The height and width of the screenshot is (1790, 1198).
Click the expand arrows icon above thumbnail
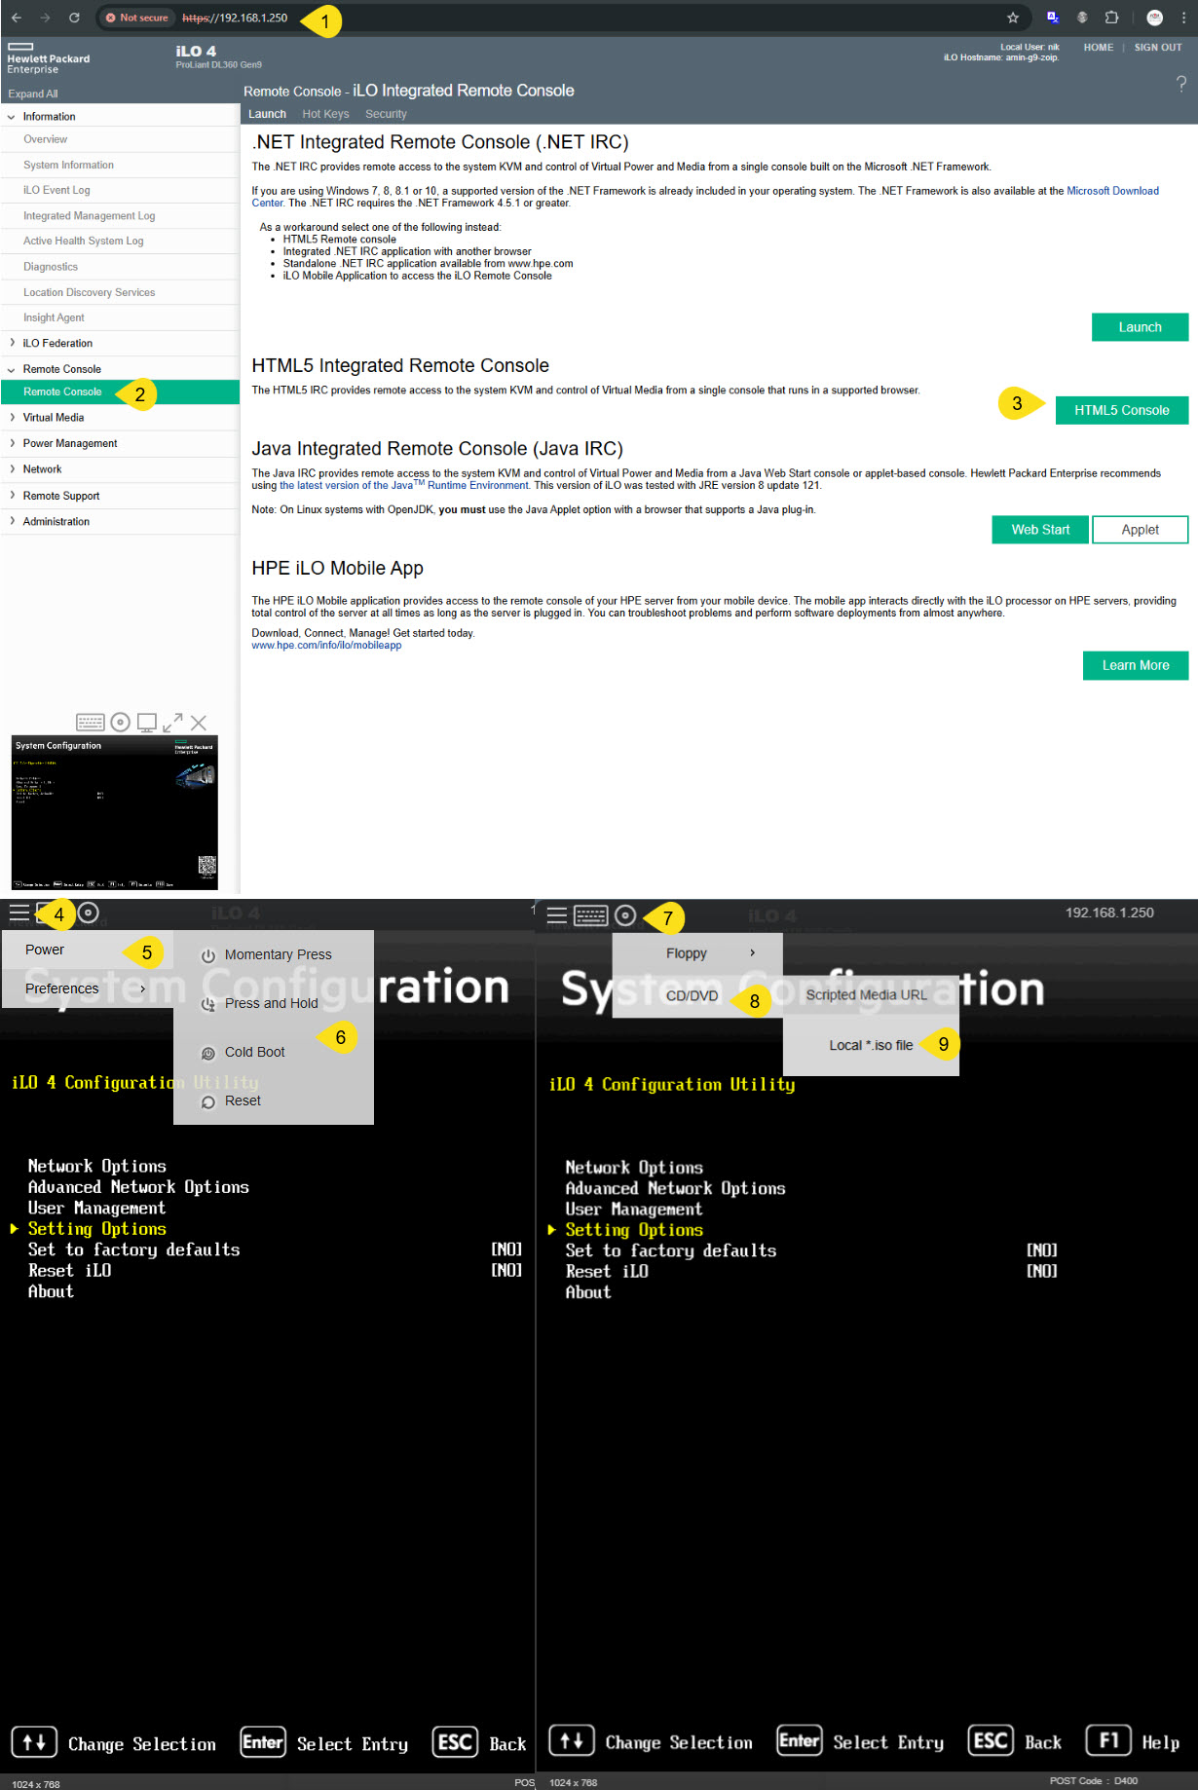point(172,723)
